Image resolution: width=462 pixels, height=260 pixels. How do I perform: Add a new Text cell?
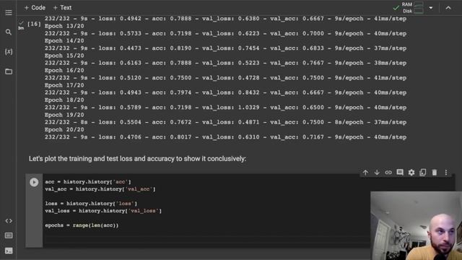(62, 8)
